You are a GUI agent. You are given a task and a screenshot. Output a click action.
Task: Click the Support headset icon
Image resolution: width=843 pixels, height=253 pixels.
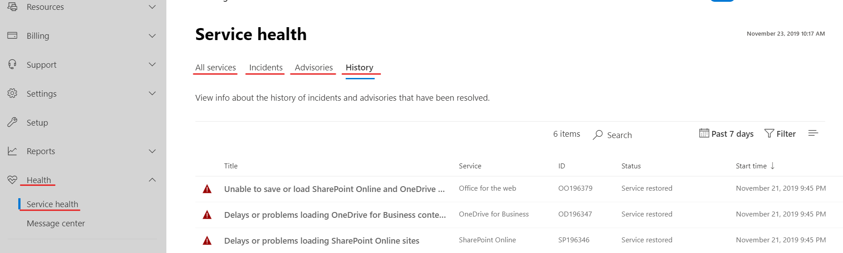tap(12, 65)
